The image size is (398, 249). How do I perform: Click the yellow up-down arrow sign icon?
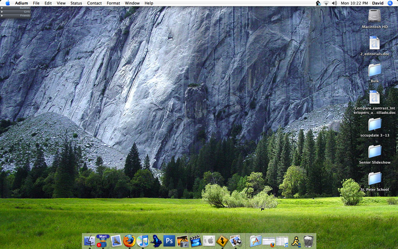pyautogui.click(x=222, y=241)
